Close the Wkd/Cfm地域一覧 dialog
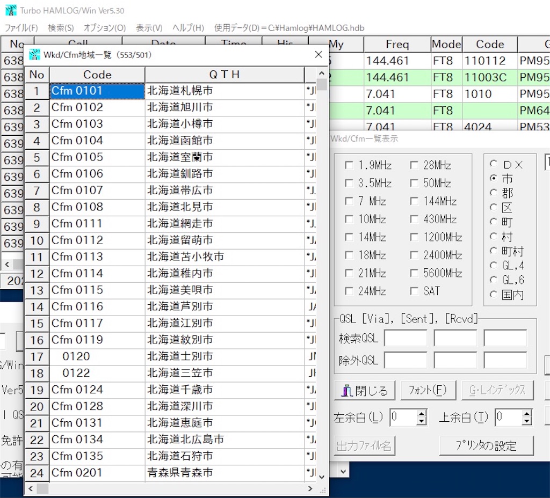The image size is (550, 498). [319, 54]
